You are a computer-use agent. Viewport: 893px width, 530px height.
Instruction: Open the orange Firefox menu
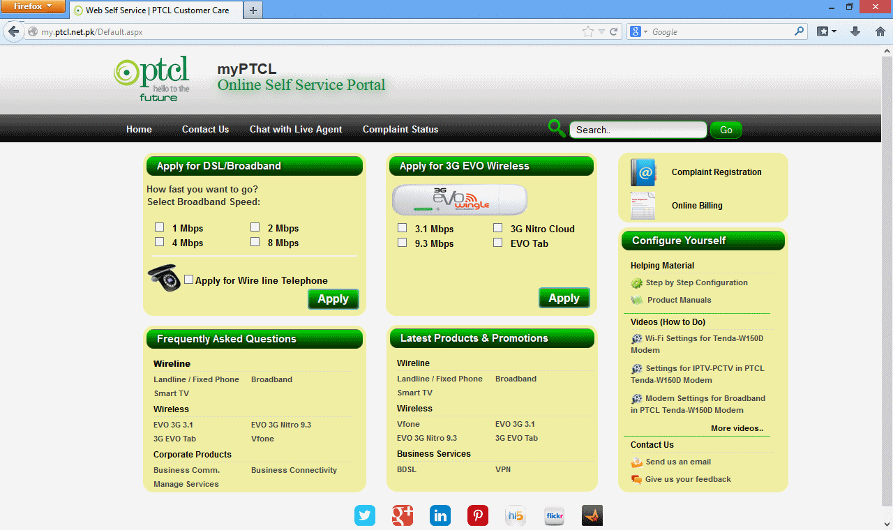[33, 6]
